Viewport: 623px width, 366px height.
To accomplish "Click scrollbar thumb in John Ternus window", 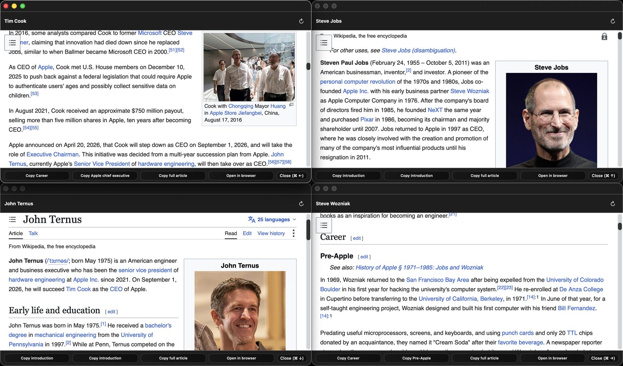I will pyautogui.click(x=308, y=230).
